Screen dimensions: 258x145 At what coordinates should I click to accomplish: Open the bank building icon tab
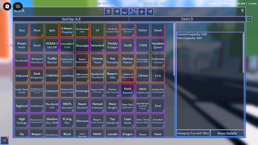click(x=109, y=12)
